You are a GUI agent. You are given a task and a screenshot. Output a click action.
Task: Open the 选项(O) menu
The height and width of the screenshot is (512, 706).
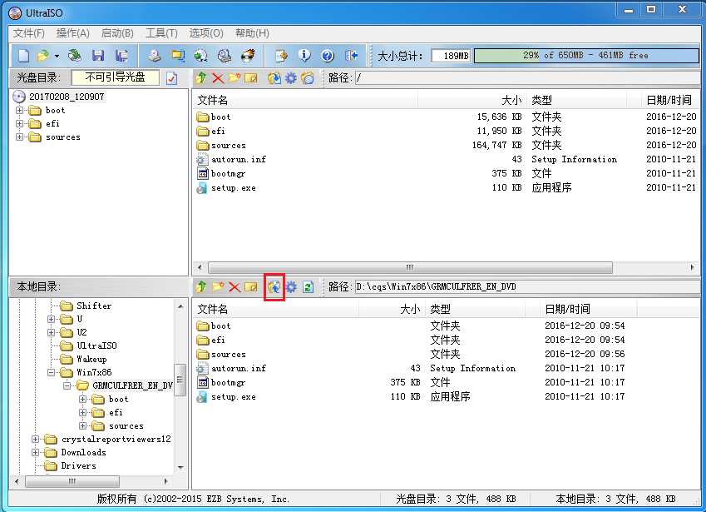pos(206,33)
